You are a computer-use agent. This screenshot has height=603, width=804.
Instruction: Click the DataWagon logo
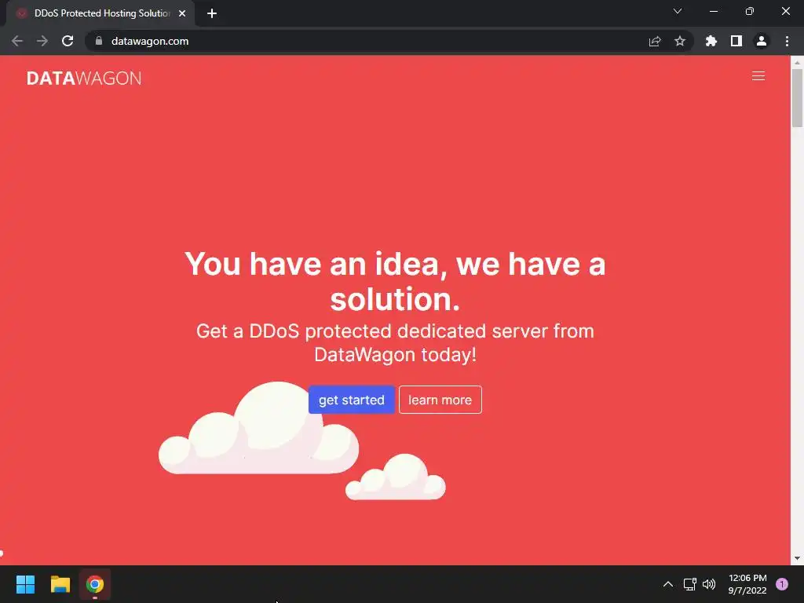coord(84,78)
